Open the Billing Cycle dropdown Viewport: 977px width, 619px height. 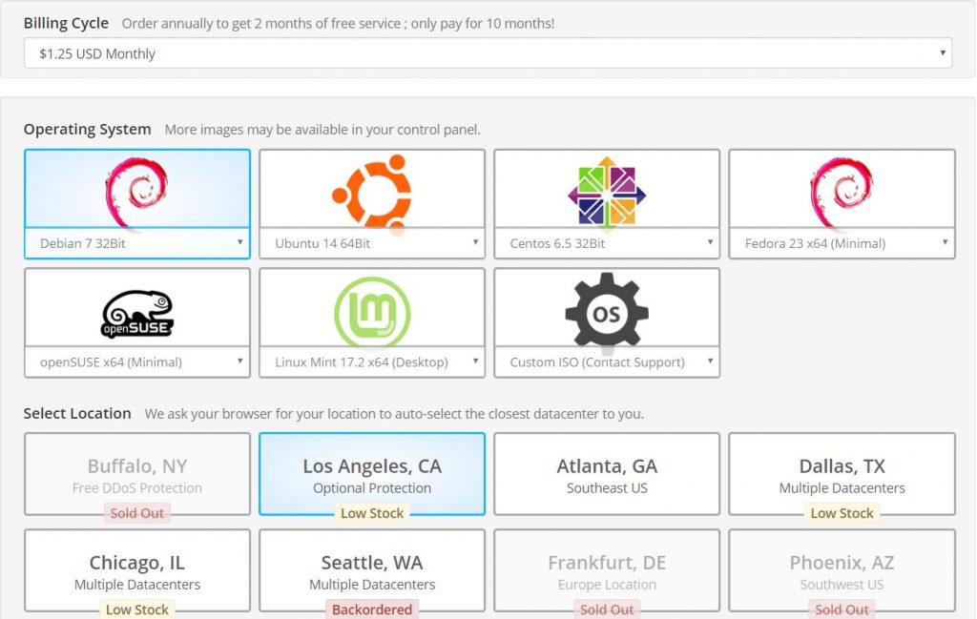point(488,52)
